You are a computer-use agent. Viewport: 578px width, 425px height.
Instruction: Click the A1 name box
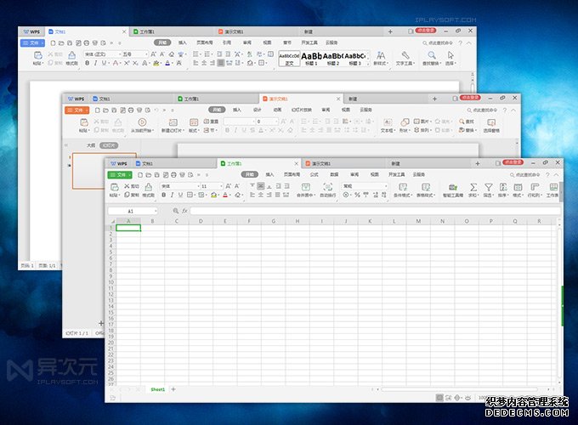point(133,211)
